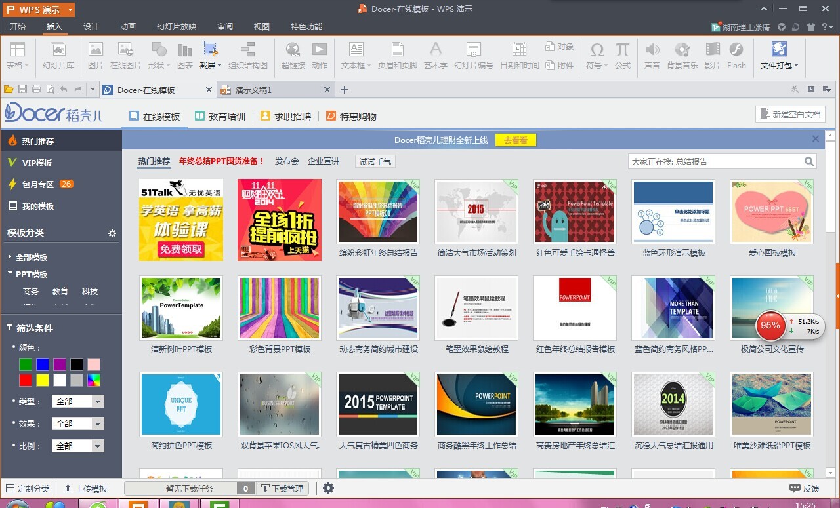Open the 模板分类 settings gear
This screenshot has width=840, height=508.
(x=112, y=233)
